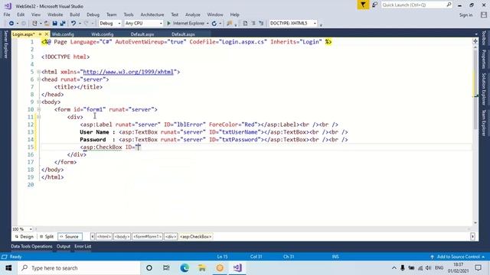
Task: Open the Debug menu
Action: [93, 15]
